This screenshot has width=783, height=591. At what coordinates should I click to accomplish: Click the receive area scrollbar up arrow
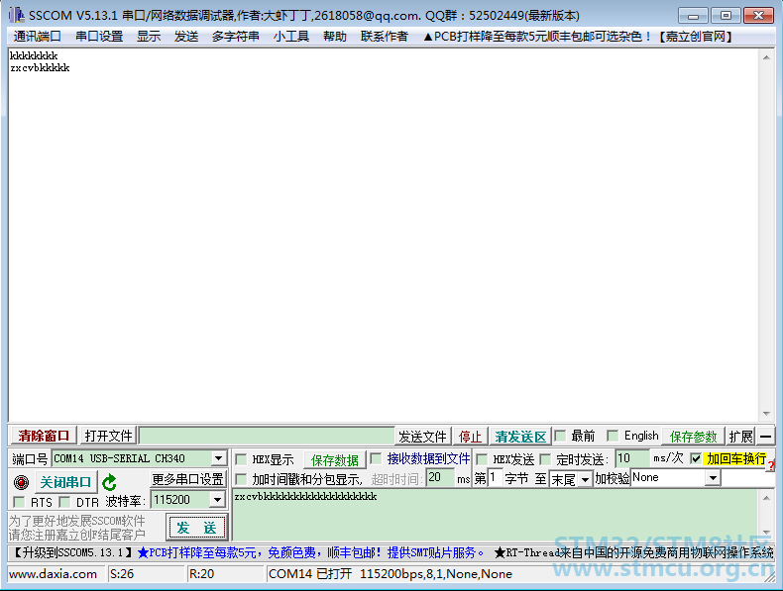[766, 57]
